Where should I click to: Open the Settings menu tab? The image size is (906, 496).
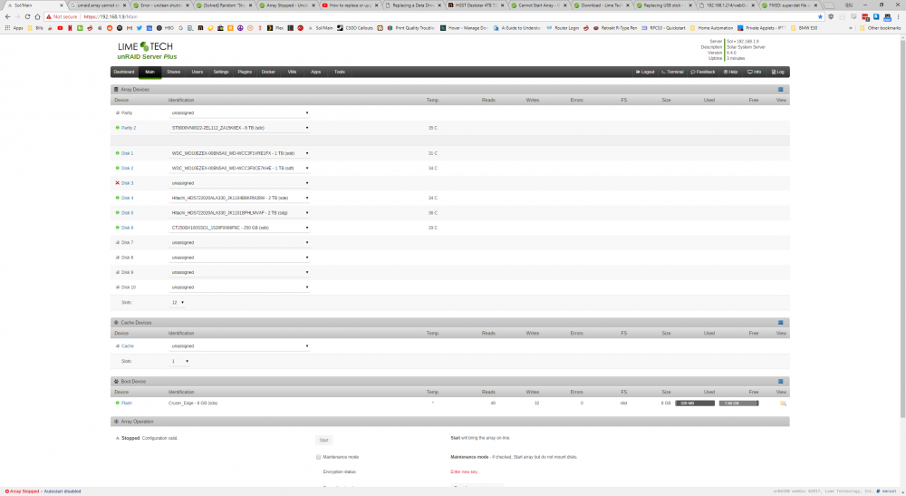221,73
